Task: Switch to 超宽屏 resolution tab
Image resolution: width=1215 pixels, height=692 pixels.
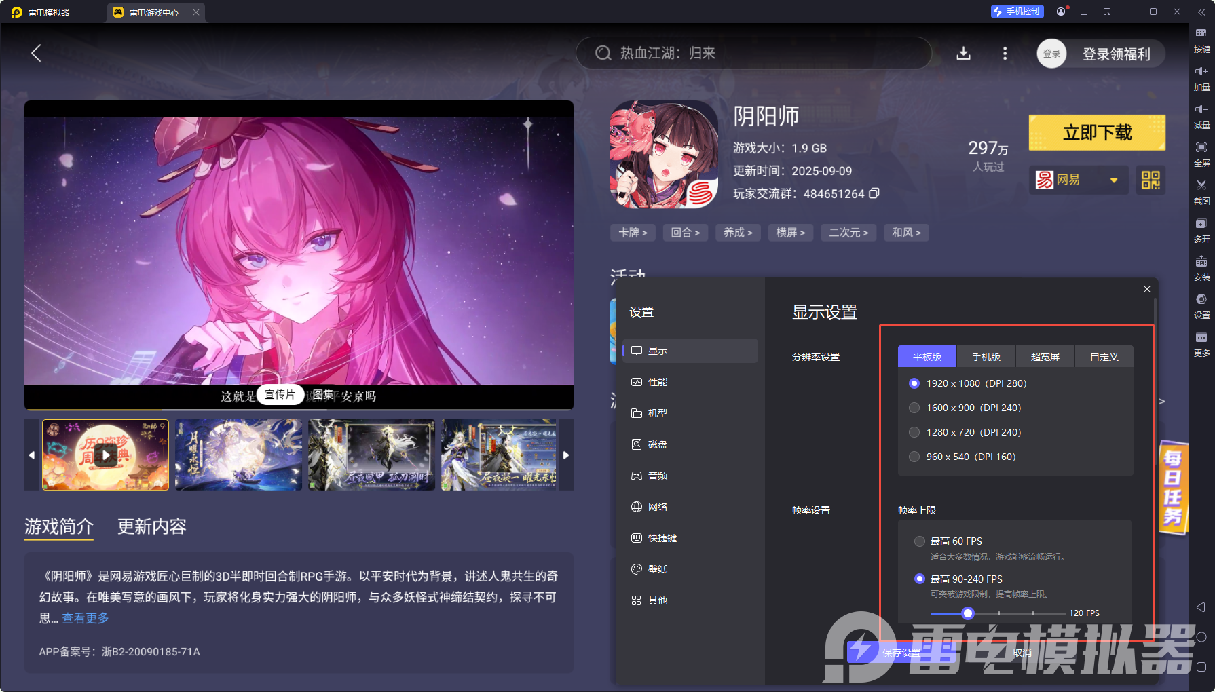Action: [x=1045, y=357]
